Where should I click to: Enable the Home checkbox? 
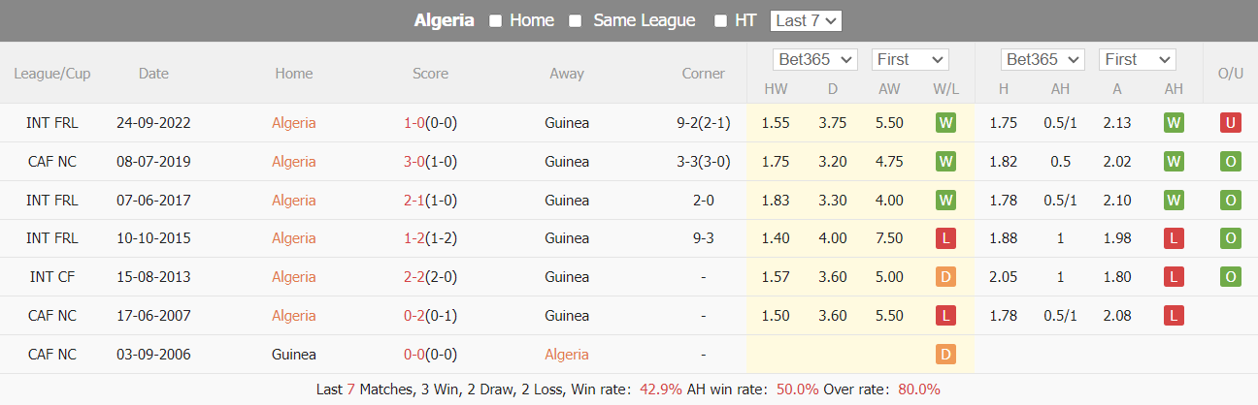tap(495, 20)
